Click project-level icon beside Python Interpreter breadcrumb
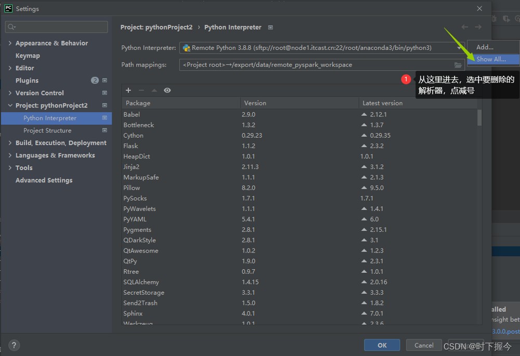Image resolution: width=520 pixels, height=356 pixels. [x=270, y=28]
